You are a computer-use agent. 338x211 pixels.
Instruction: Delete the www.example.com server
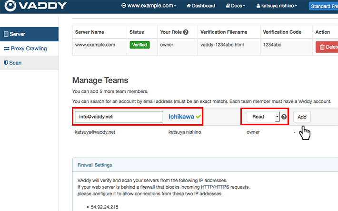click(x=327, y=47)
